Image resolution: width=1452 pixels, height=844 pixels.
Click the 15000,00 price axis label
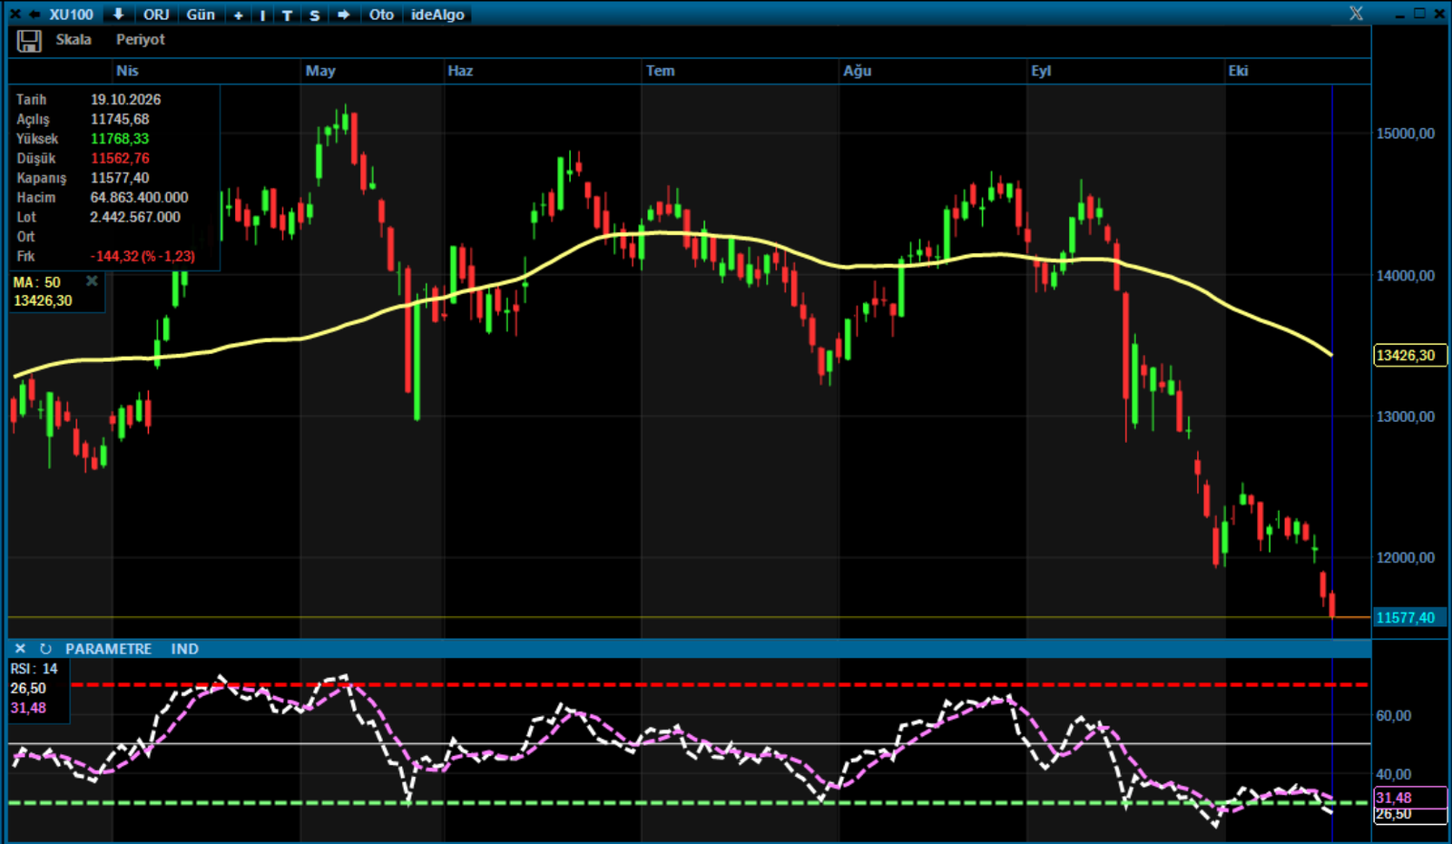point(1406,133)
